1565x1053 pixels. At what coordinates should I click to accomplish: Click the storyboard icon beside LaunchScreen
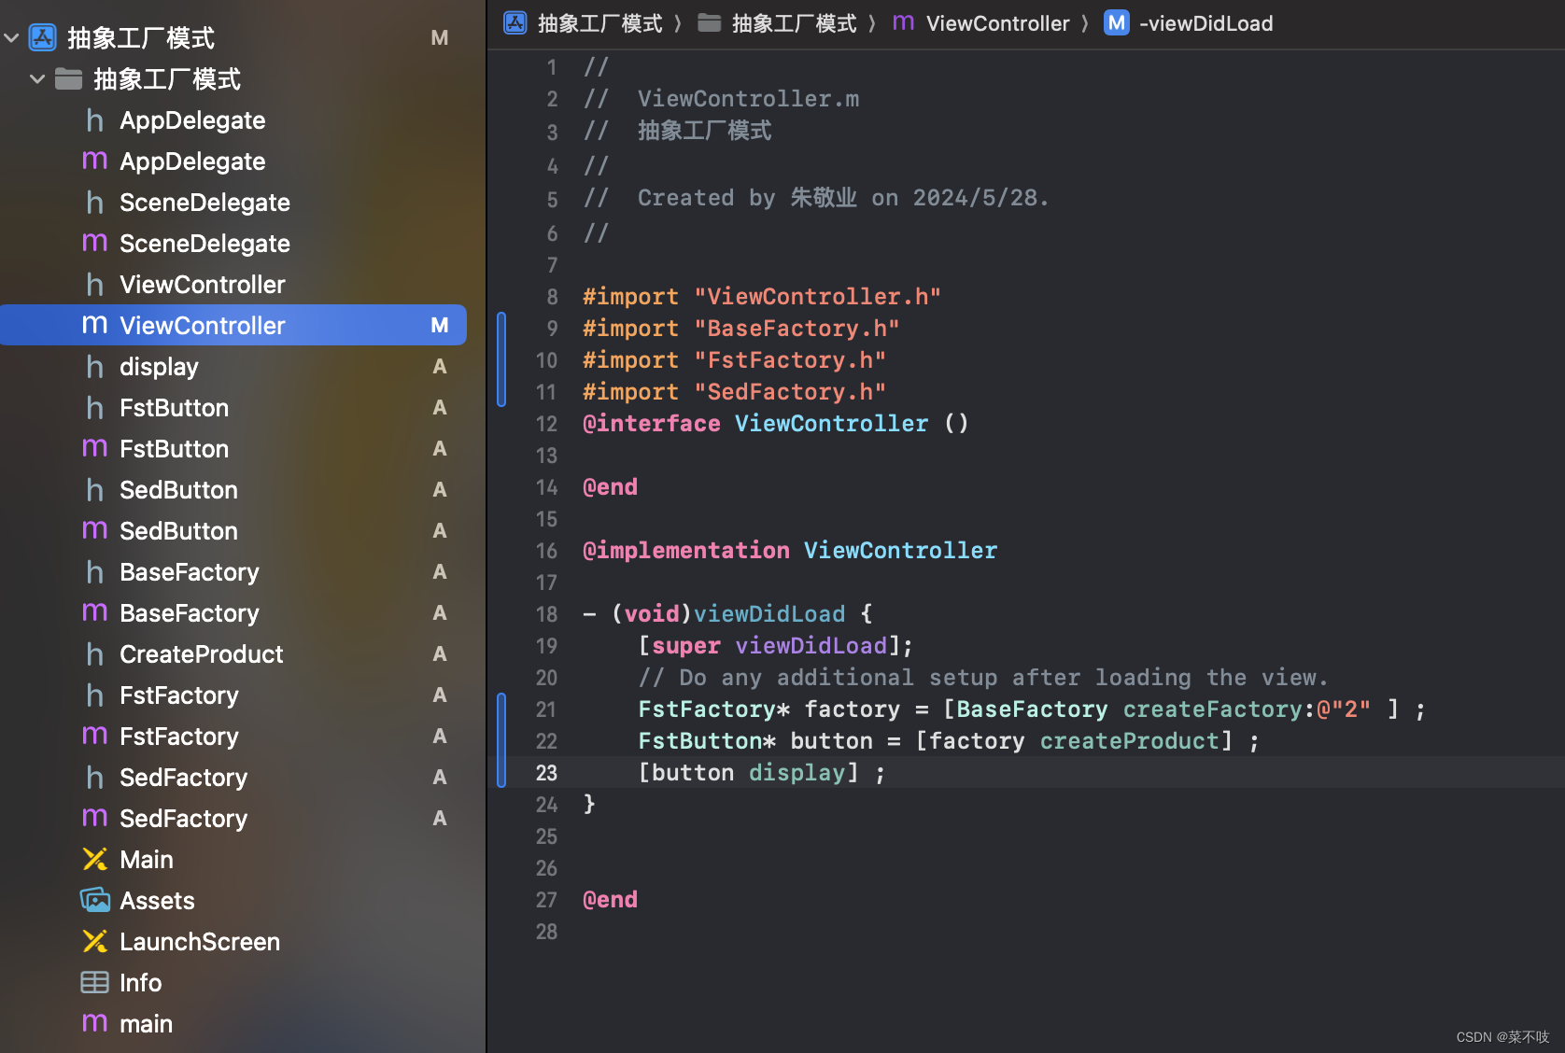[x=94, y=941]
